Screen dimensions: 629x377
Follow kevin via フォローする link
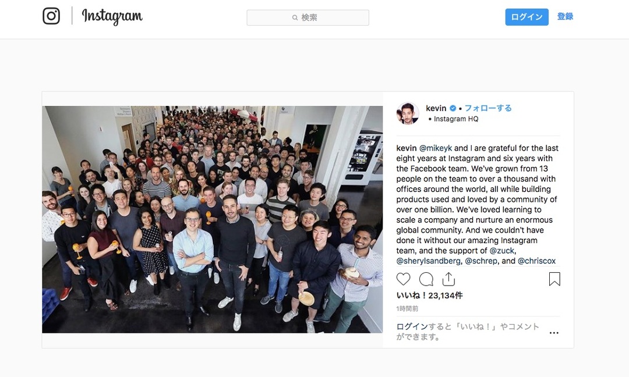pos(488,108)
